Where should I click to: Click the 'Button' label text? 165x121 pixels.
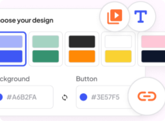pyautogui.click(x=87, y=79)
